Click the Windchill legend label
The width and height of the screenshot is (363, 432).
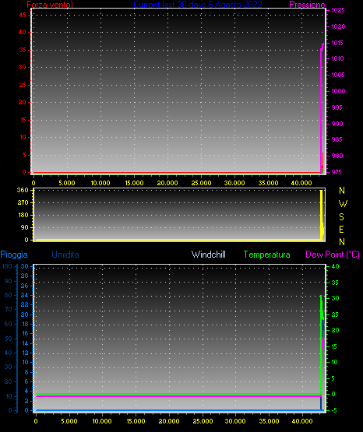tap(208, 255)
